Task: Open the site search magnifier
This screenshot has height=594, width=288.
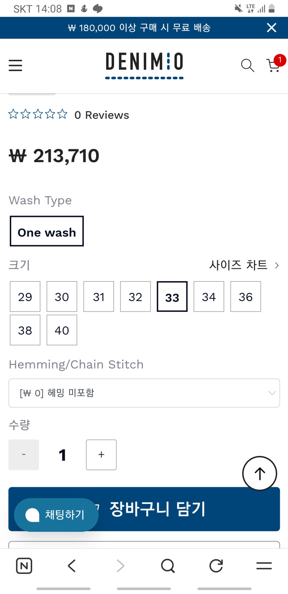Action: [247, 65]
